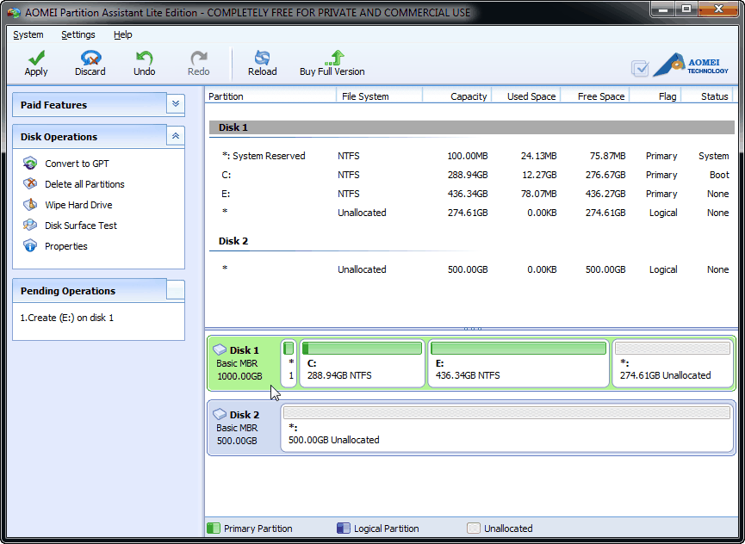This screenshot has width=745, height=544.
Task: Click the Disk 2 drive icon in disk map
Action: click(220, 414)
